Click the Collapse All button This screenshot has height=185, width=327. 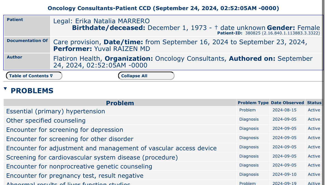(x=146, y=76)
